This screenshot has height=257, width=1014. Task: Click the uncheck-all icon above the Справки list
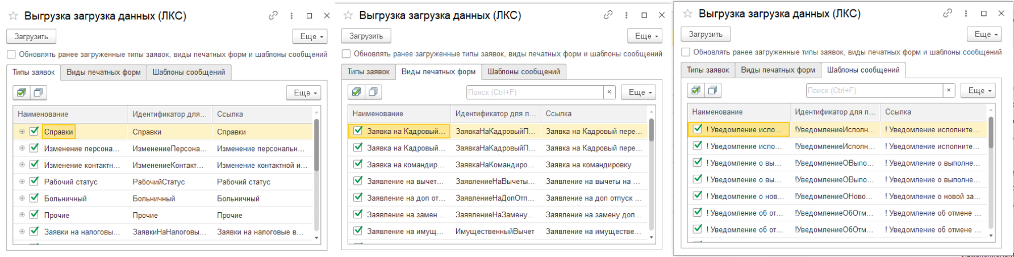38,92
